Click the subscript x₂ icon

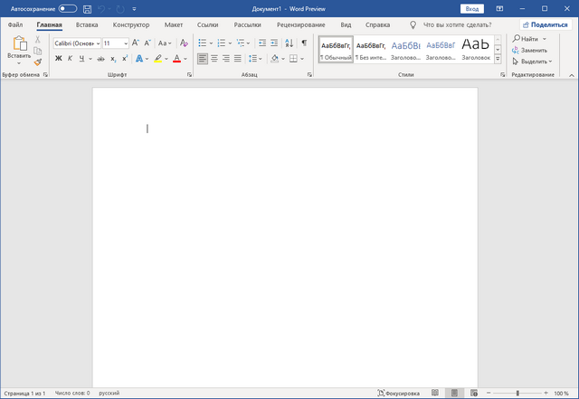(113, 59)
